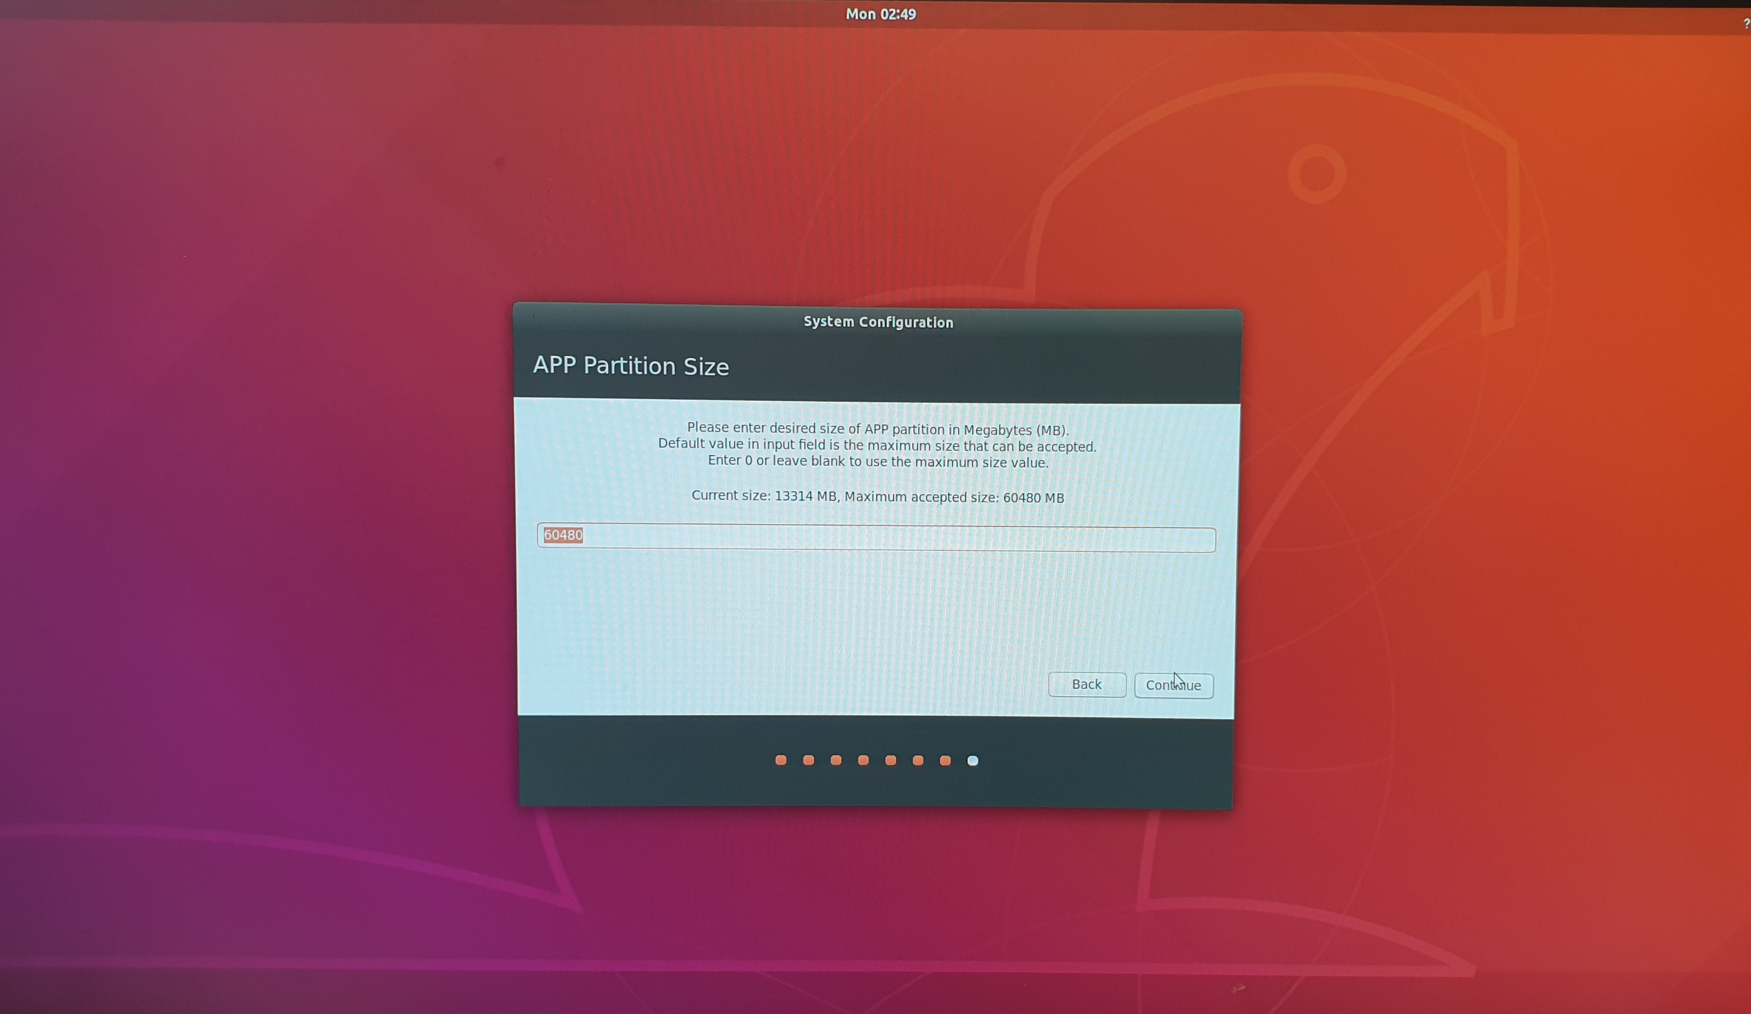Click the white current-step progress dot
The height and width of the screenshot is (1014, 1751).
click(x=973, y=761)
